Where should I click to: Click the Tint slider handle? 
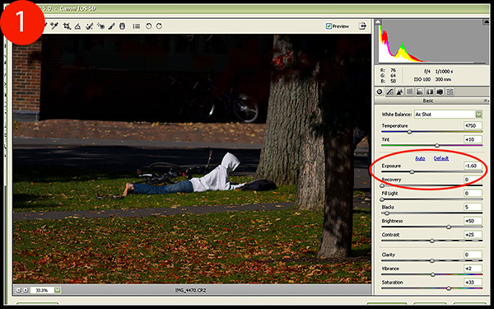pyautogui.click(x=437, y=145)
